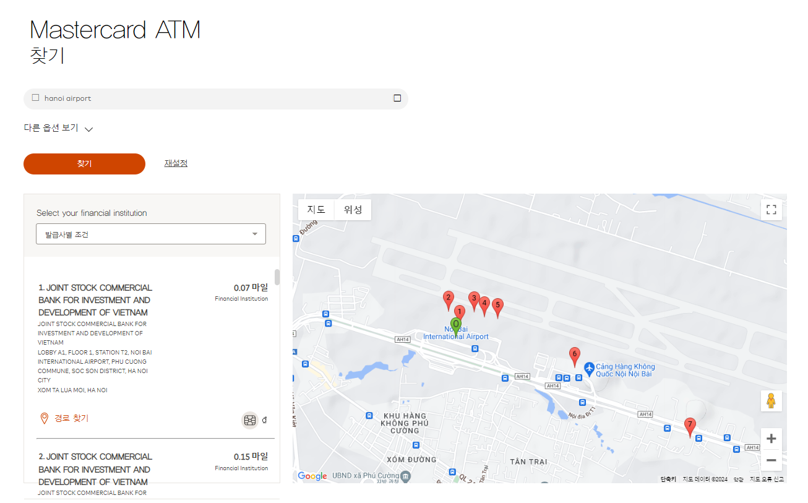Click the 재설정 reset link
Viewport: 808px width, 503px height.
(x=176, y=163)
